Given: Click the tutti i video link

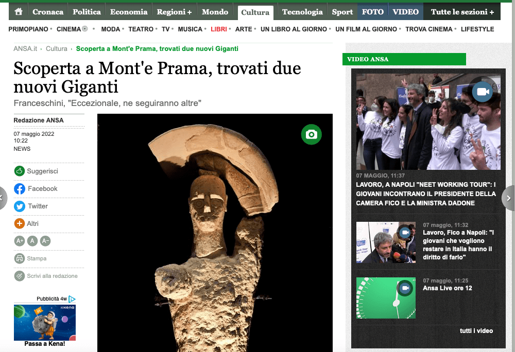Looking at the screenshot, I should (x=476, y=331).
